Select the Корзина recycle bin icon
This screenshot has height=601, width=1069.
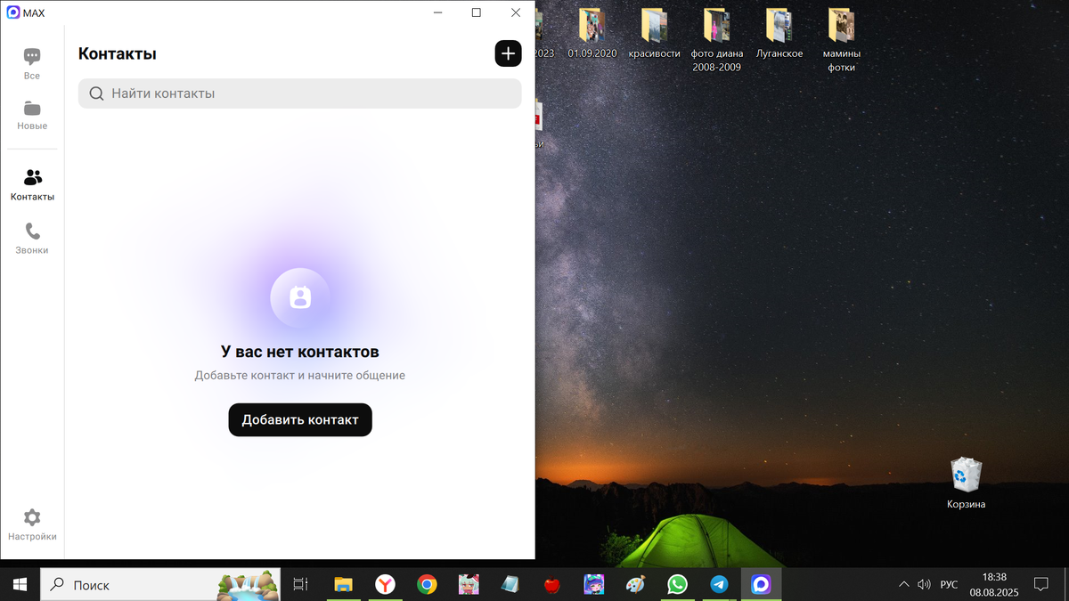click(966, 483)
